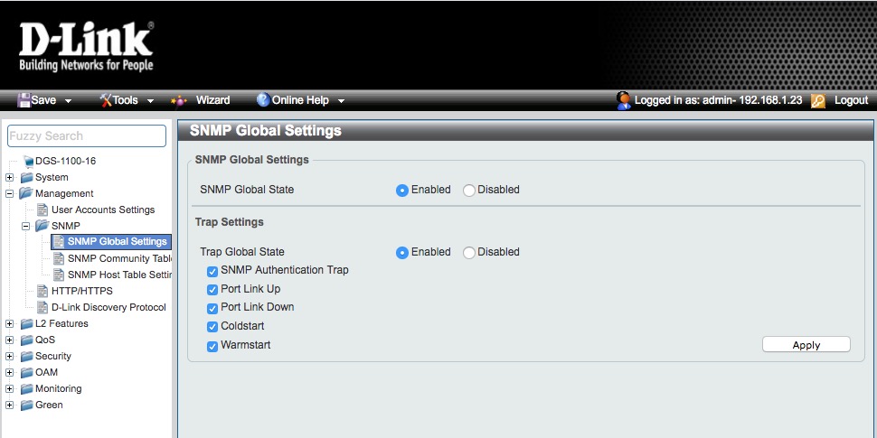Click the Online Help globe icon
The image size is (877, 438).
tap(263, 100)
